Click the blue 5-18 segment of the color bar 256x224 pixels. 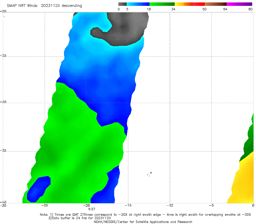tap(138, 4)
